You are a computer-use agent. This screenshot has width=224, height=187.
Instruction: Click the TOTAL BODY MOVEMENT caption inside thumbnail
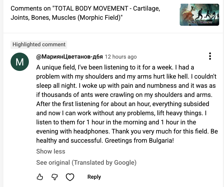click(200, 22)
